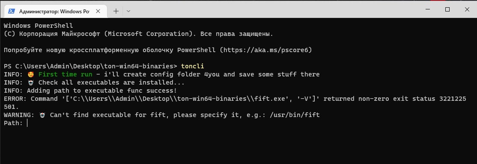
Task: Minimize the terminal window
Action: coord(428,10)
